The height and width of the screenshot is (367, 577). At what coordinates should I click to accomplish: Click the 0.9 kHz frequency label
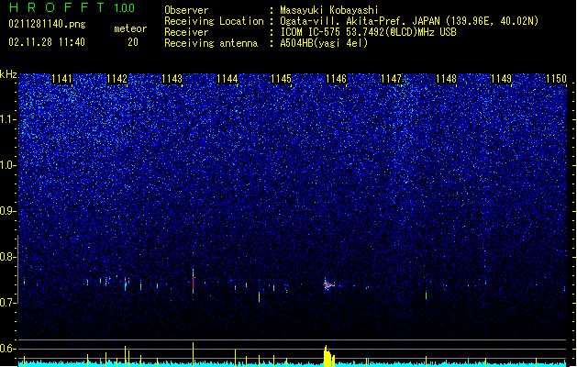point(8,211)
